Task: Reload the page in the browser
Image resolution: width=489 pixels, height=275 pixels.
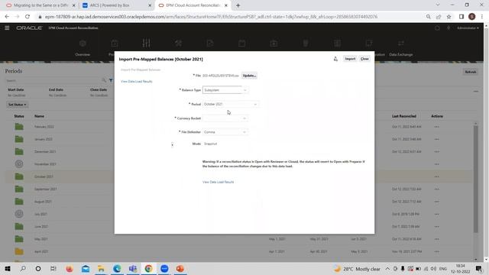Action: click(28, 17)
